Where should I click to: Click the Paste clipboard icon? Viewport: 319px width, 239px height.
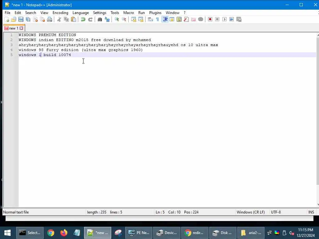click(x=74, y=19)
